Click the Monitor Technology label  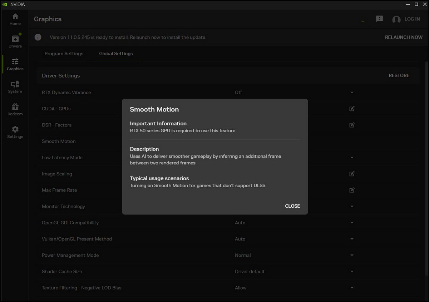tap(63, 206)
